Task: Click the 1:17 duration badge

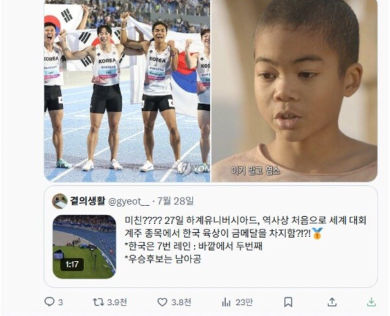Action: (x=72, y=264)
